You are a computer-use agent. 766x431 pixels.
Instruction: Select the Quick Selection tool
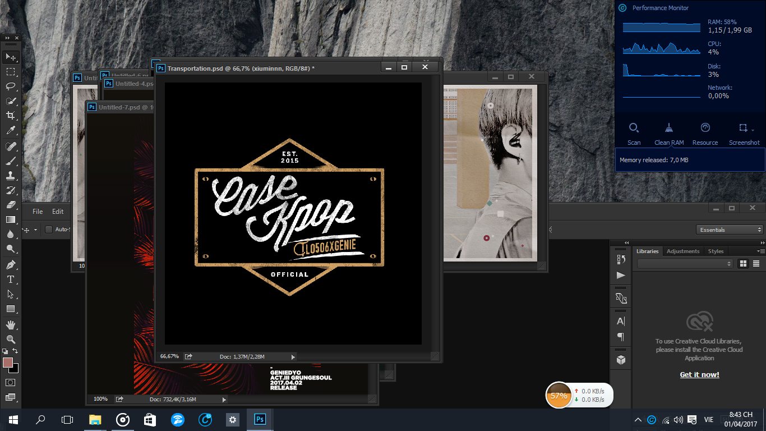click(11, 101)
